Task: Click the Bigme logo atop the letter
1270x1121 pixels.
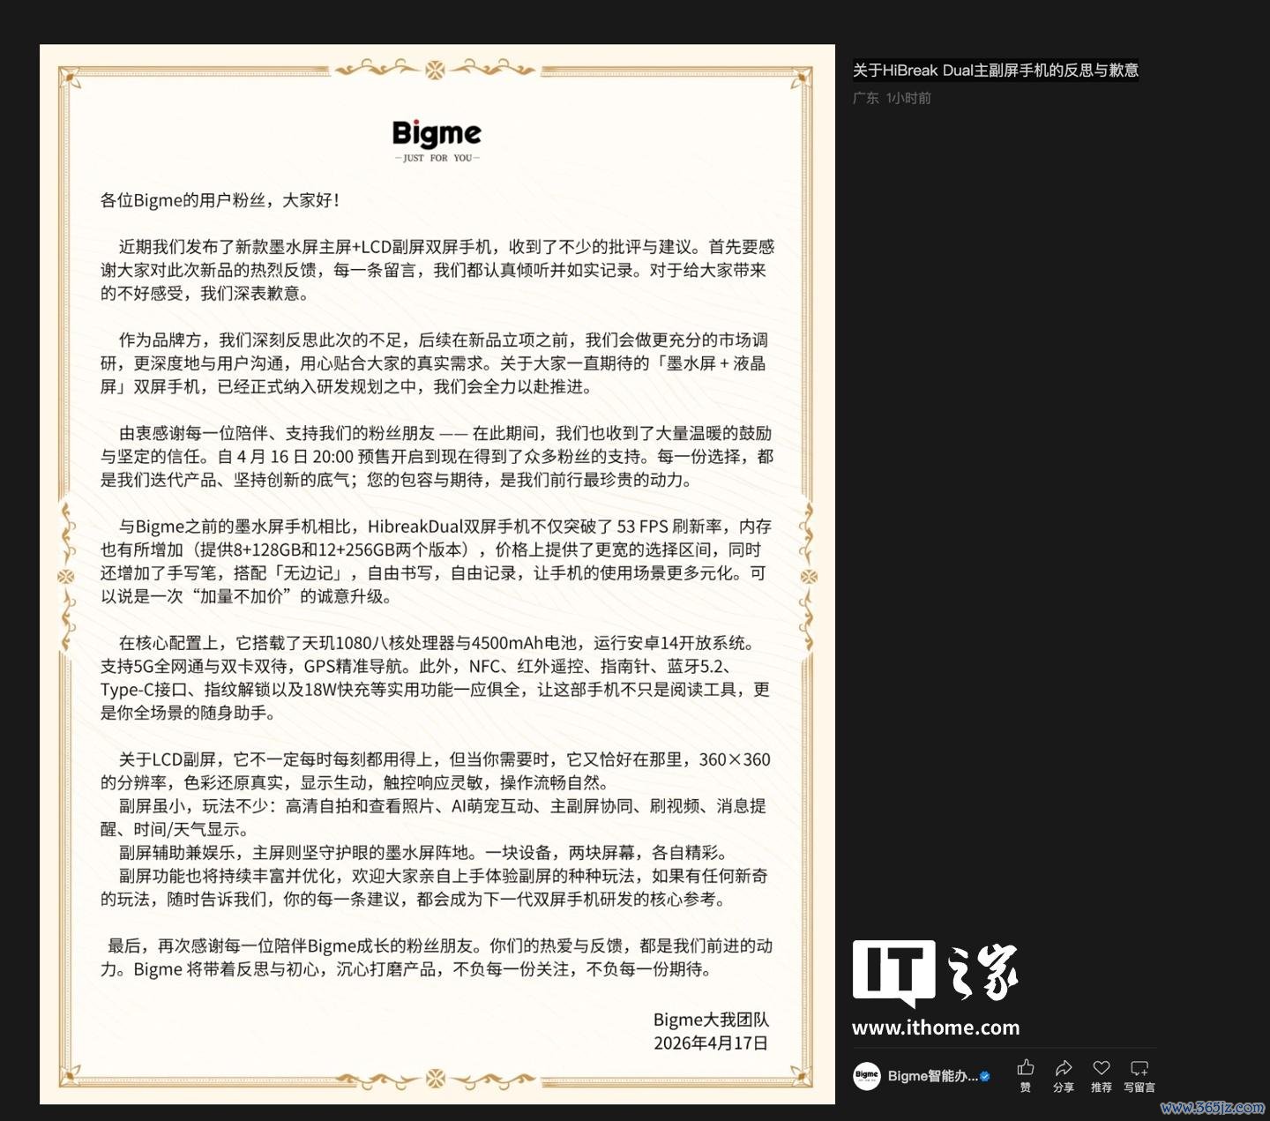Action: pos(437,134)
